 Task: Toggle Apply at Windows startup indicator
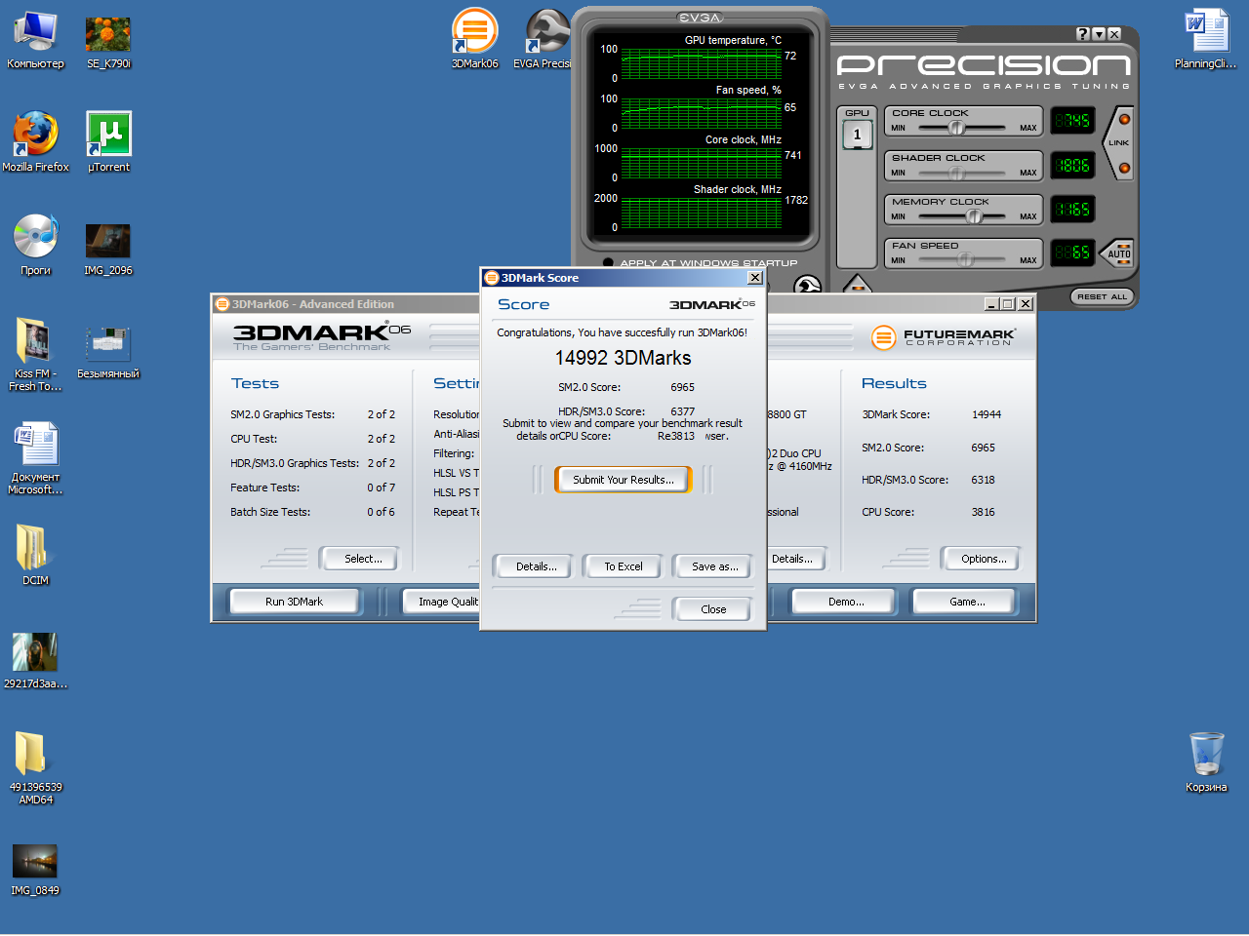tap(608, 263)
